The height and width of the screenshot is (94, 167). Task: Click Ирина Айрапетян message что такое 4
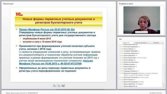point(131,84)
